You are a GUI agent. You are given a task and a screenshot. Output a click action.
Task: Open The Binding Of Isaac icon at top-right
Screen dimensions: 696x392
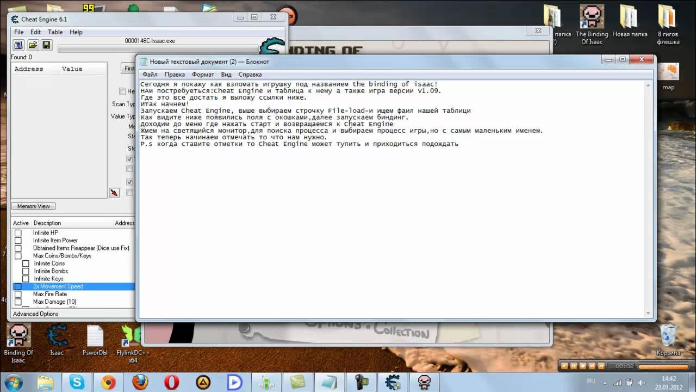592,26
